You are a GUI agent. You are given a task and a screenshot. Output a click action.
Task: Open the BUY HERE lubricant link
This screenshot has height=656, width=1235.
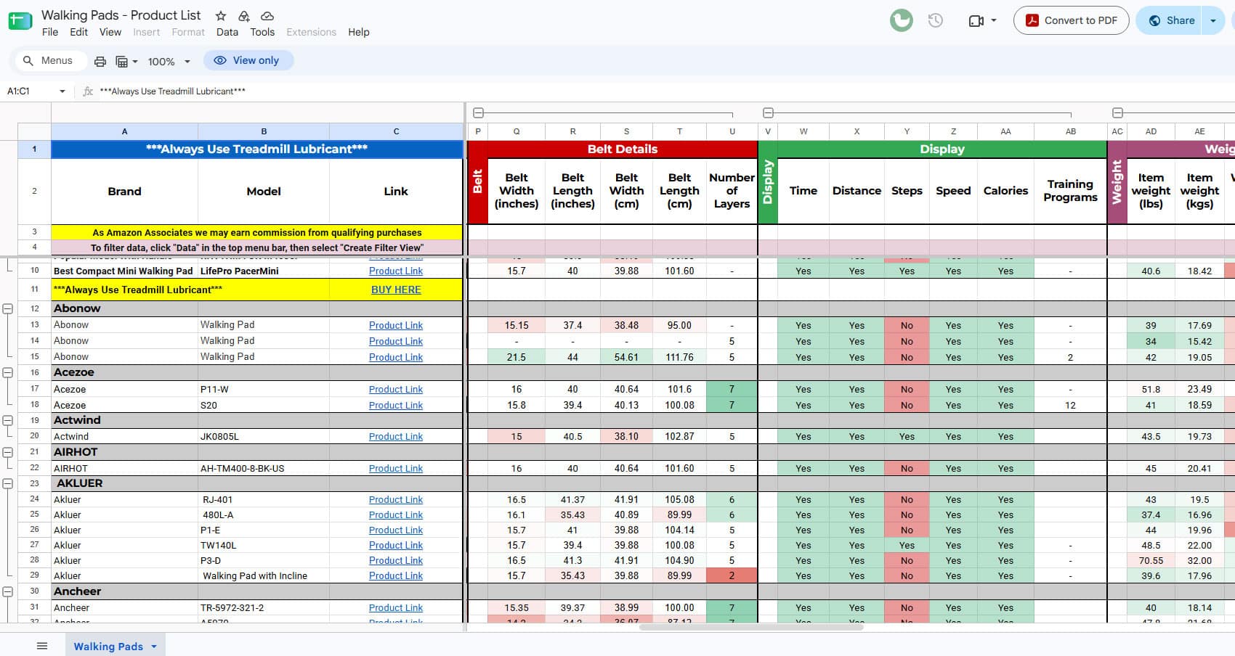[396, 290]
